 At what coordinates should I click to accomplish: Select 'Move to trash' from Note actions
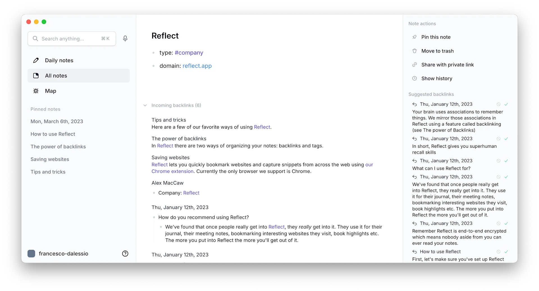click(x=438, y=51)
